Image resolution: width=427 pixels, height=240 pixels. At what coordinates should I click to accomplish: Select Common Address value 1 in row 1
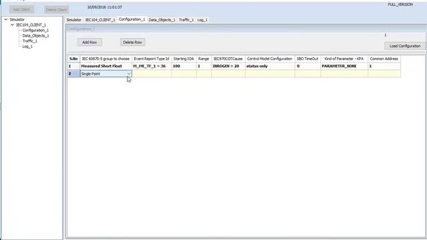[384, 66]
